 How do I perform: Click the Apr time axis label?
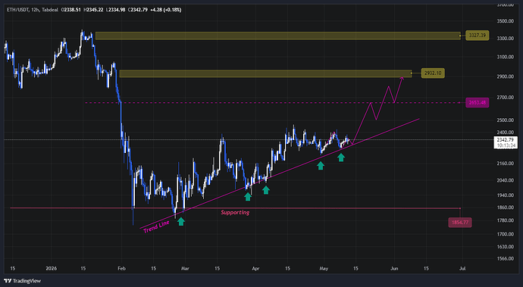coord(256,268)
